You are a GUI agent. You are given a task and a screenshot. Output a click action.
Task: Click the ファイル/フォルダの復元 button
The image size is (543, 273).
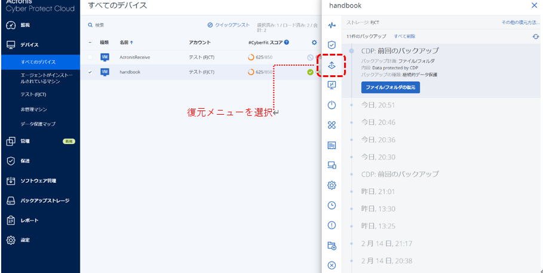pyautogui.click(x=391, y=87)
